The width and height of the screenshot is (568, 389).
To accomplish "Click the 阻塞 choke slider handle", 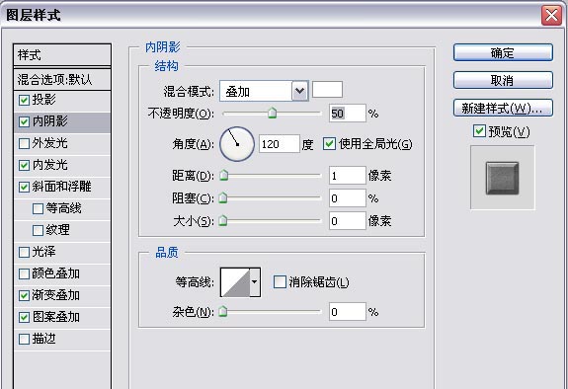I will click(x=223, y=198).
